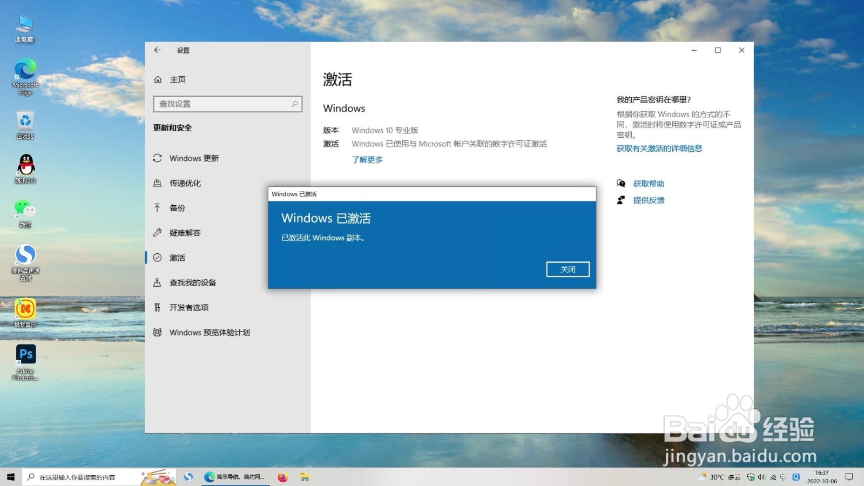864x486 pixels.
Task: Select the Adobe Photoshop desktop icon
Action: [25, 363]
